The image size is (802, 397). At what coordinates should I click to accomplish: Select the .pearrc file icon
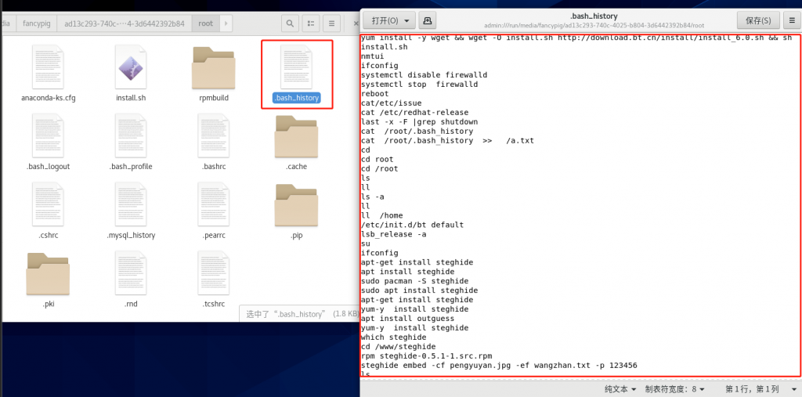(214, 204)
